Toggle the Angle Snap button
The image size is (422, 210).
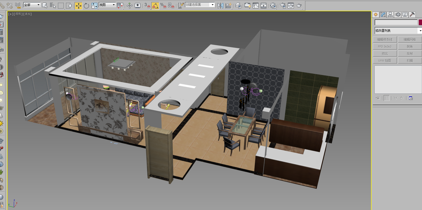tap(155, 6)
